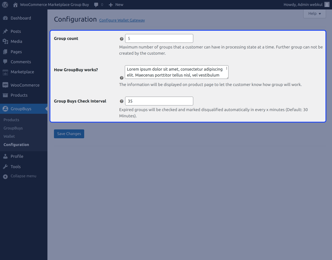Click help tooltip icon for How GroupBuy works
This screenshot has height=260, width=332.
122,78
